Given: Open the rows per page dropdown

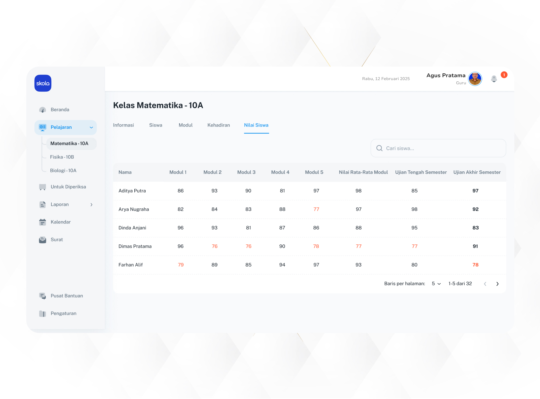Looking at the screenshot, I should tap(436, 284).
